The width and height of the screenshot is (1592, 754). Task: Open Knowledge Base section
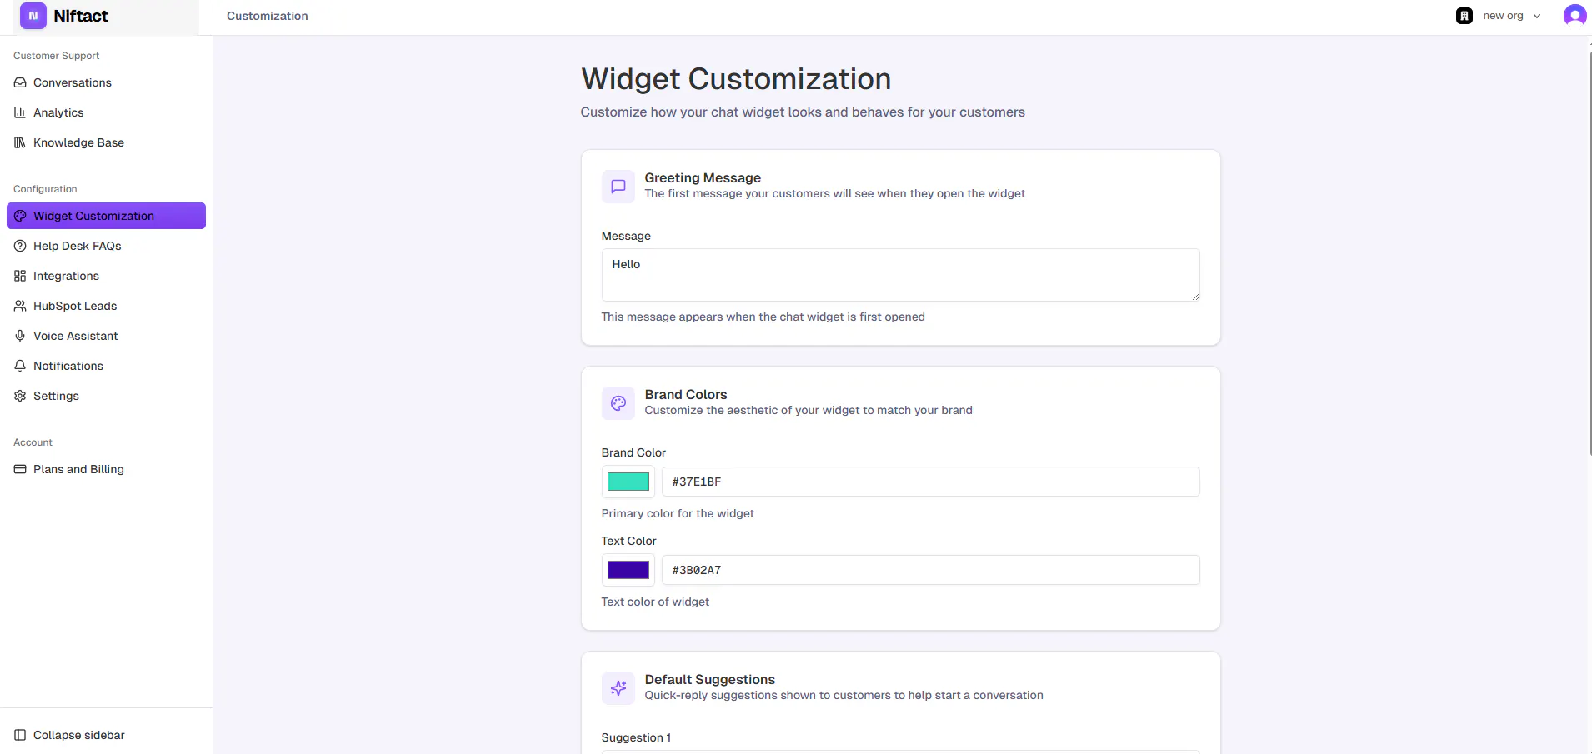106,142
